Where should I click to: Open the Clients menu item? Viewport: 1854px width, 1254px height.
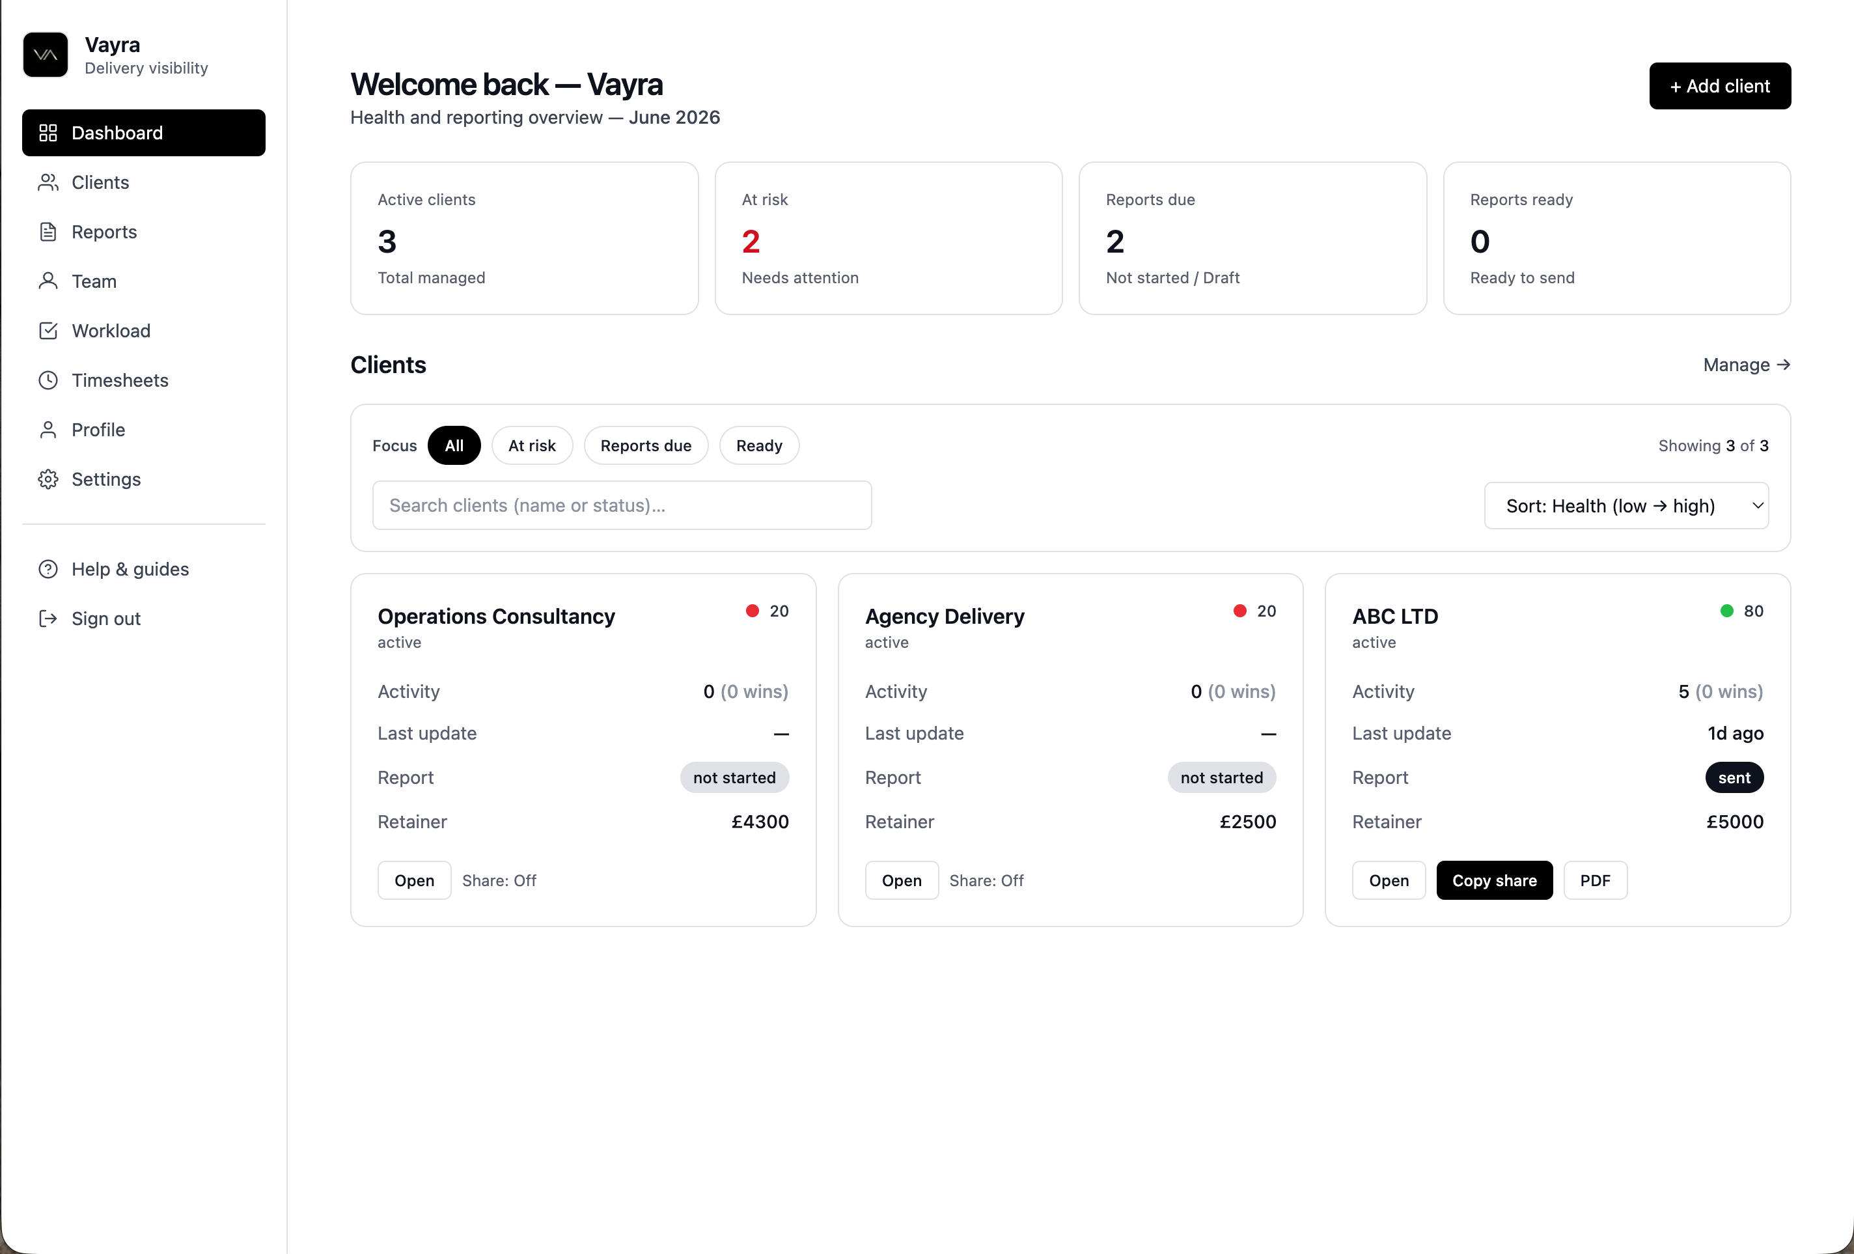pos(144,183)
